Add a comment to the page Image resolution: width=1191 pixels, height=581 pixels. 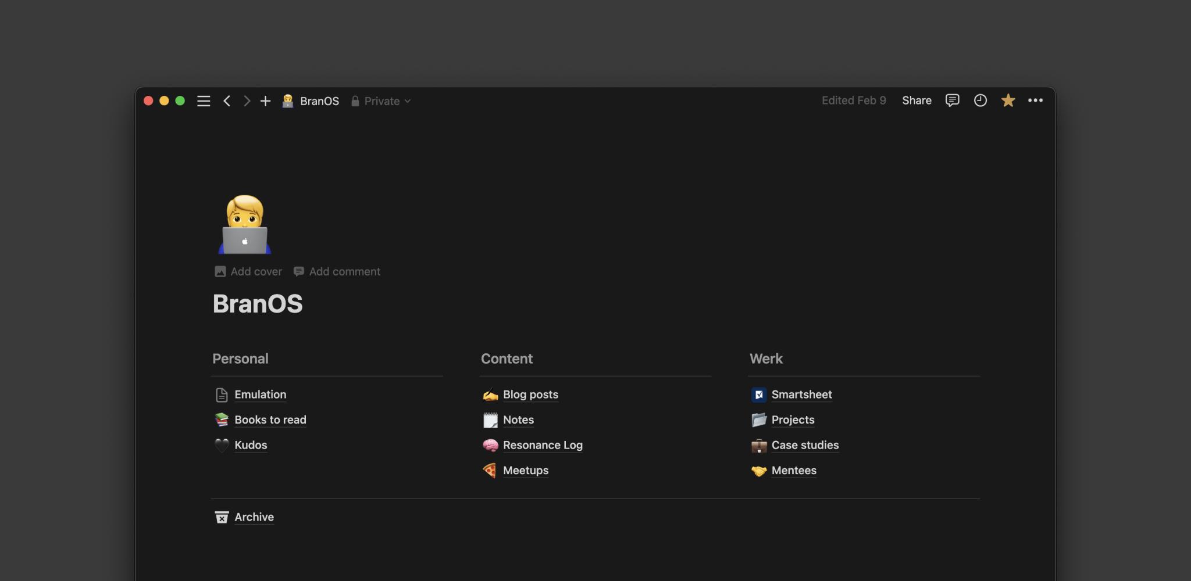pos(337,271)
